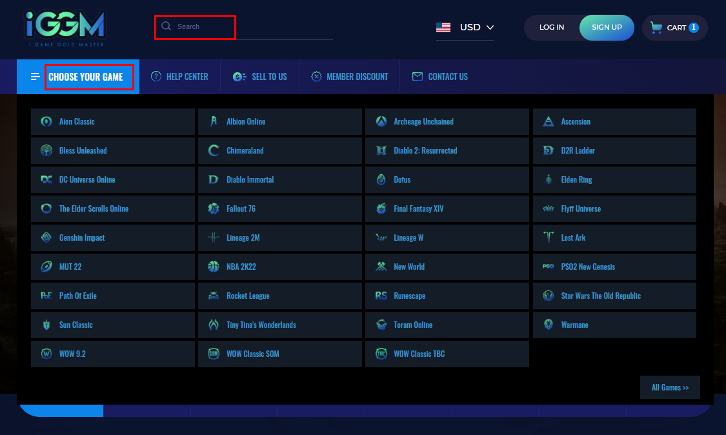The height and width of the screenshot is (435, 726).
Task: Click the Aion Classic game icon
Action: pyautogui.click(x=46, y=121)
